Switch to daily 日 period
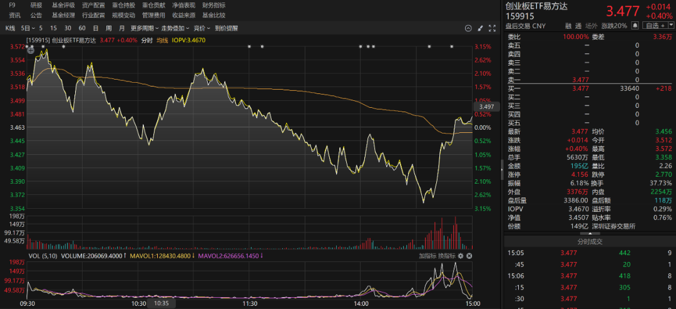676x309 pixels. coord(96,28)
